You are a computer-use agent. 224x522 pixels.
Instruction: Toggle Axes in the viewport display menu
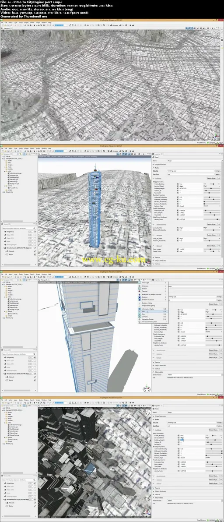click(153, 314)
